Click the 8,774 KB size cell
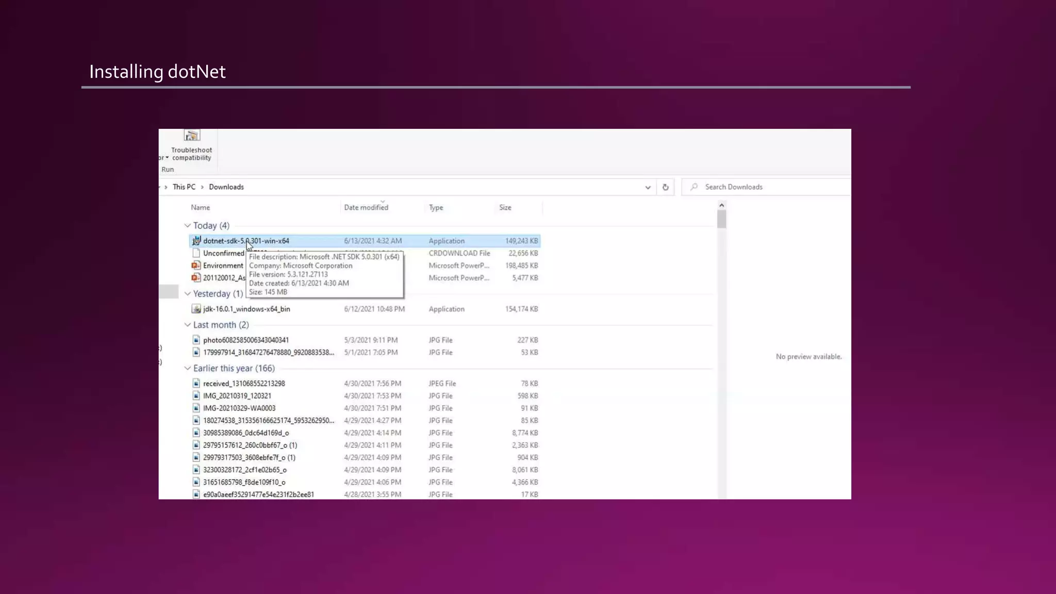1056x594 pixels. pos(525,433)
